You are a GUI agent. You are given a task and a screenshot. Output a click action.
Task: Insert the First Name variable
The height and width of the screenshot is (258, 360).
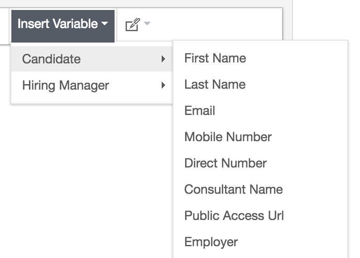pos(215,58)
